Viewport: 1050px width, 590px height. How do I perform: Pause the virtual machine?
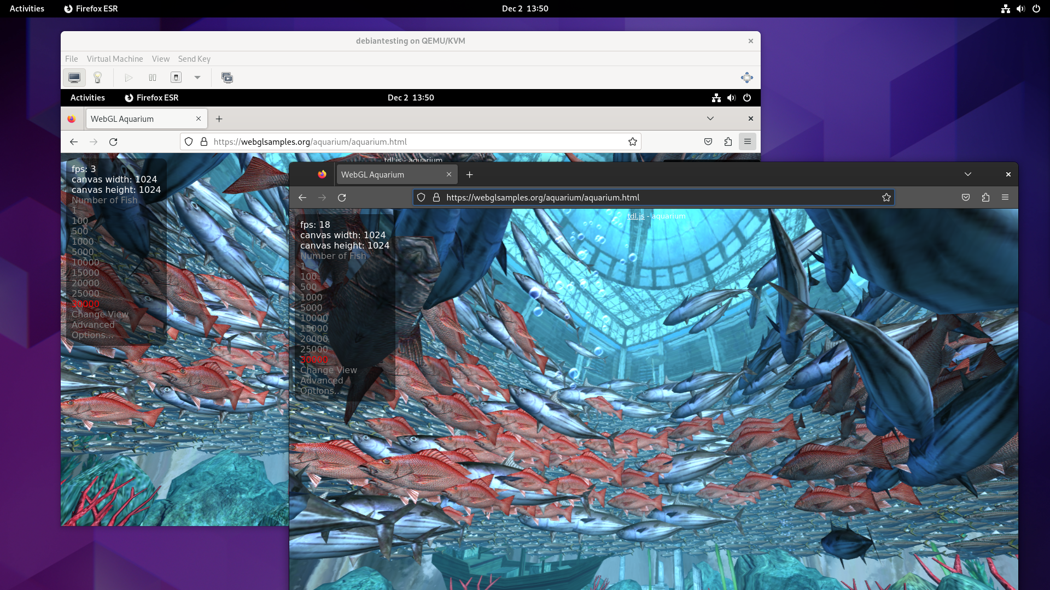click(x=153, y=78)
